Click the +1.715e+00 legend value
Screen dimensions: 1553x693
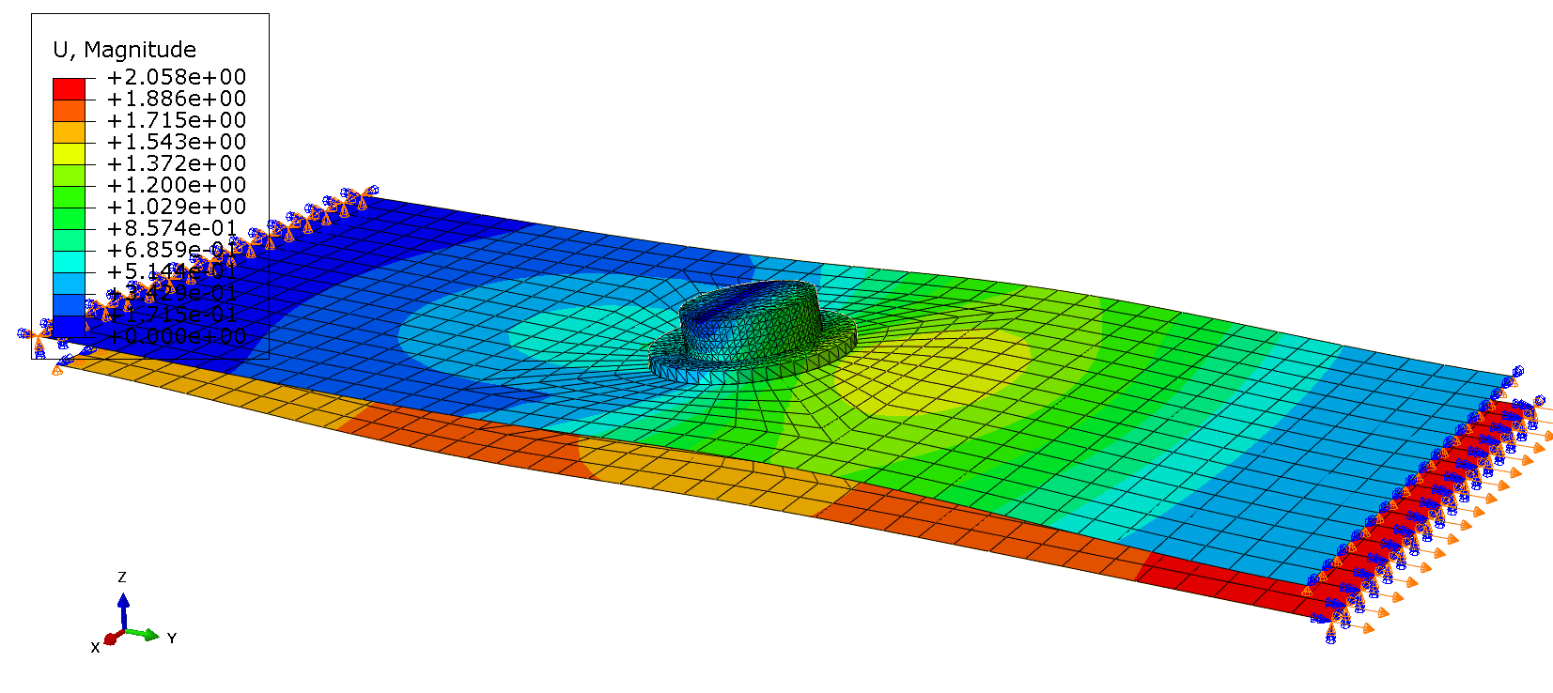177,120
